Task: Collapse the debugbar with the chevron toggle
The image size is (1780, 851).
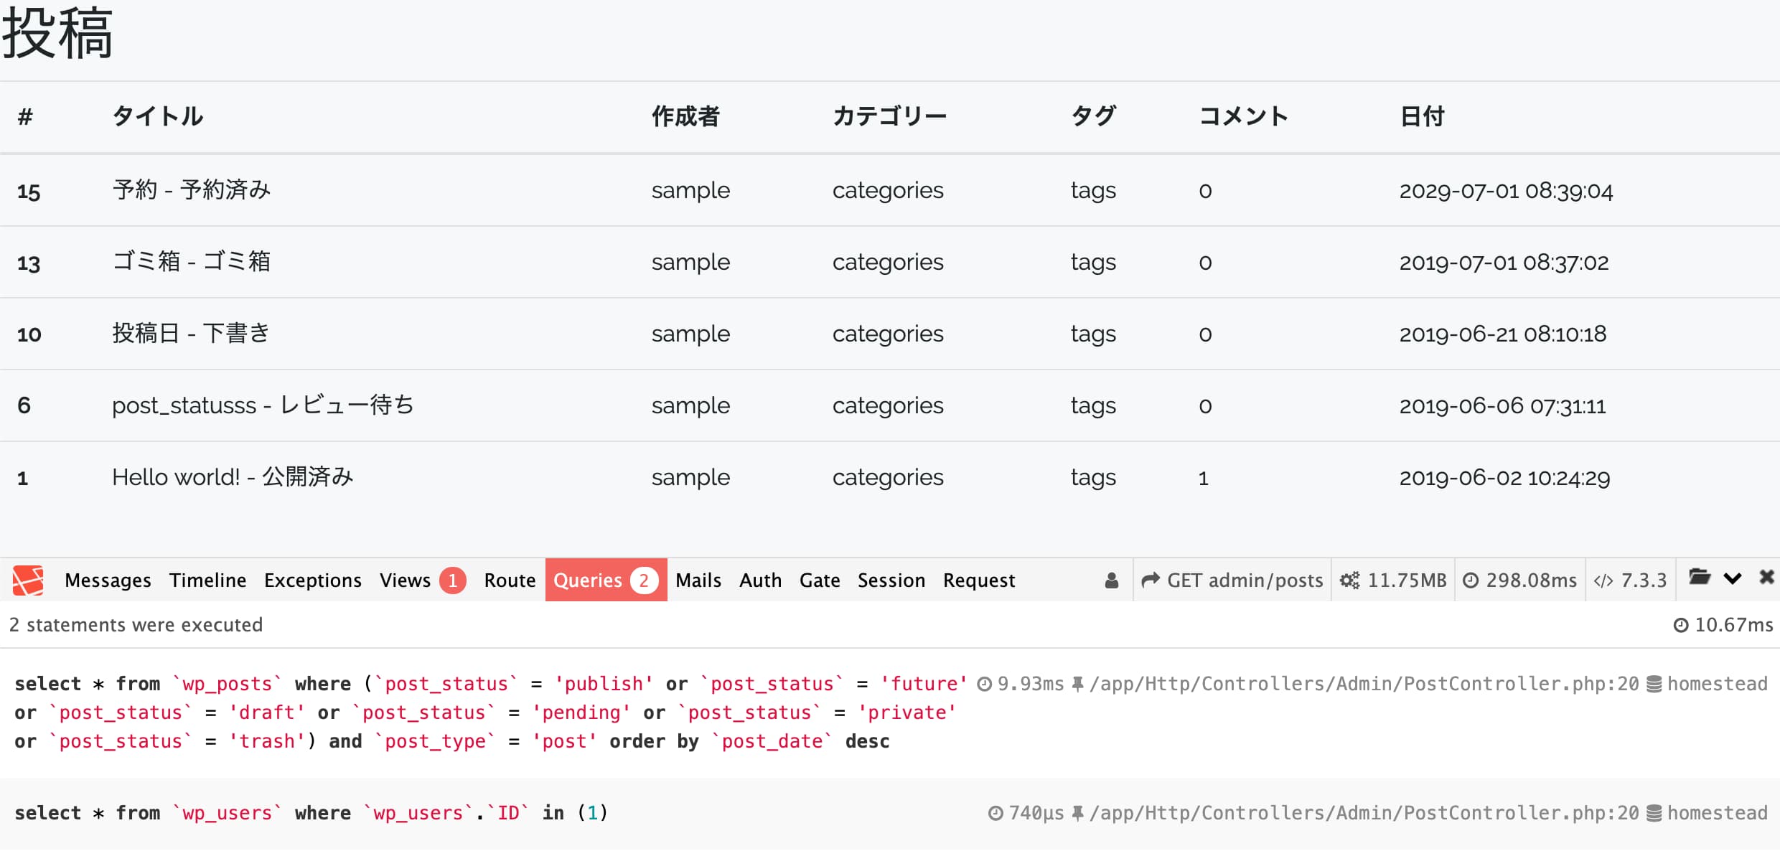Action: pyautogui.click(x=1733, y=578)
